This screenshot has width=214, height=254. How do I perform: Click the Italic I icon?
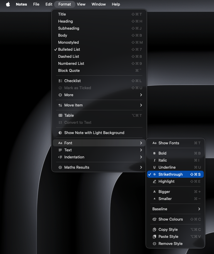(154, 160)
